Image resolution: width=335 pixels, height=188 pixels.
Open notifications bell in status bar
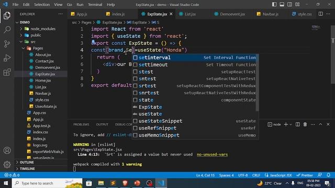click(x=328, y=175)
